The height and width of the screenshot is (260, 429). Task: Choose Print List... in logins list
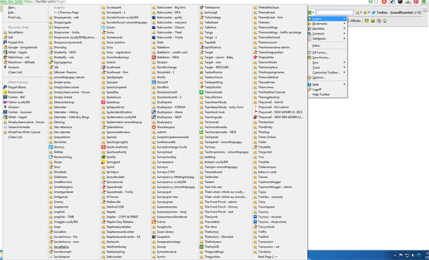[15, 17]
